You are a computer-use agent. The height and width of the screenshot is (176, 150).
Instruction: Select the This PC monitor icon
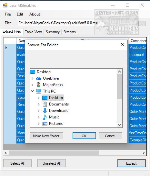[39, 91]
